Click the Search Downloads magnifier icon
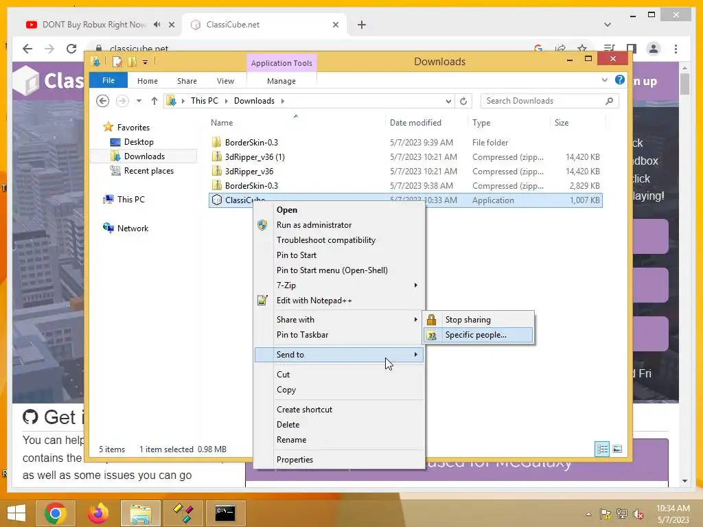Image resolution: width=703 pixels, height=527 pixels. tap(609, 101)
